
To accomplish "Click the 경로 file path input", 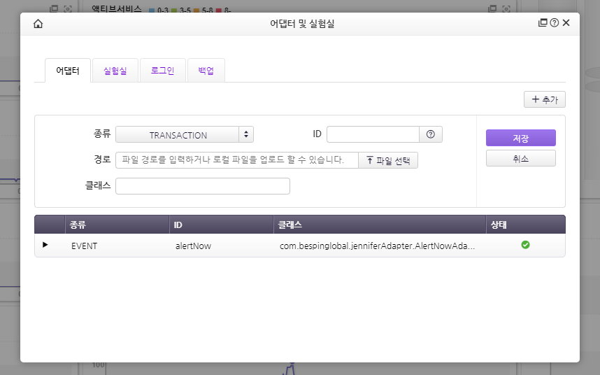I will pyautogui.click(x=236, y=160).
